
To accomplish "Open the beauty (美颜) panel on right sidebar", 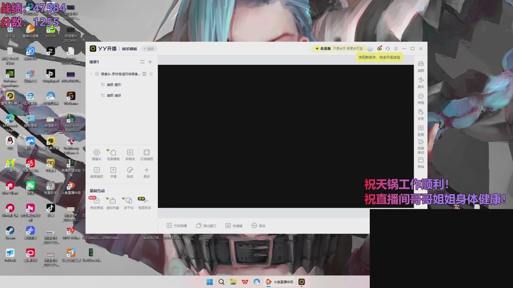I will (x=421, y=67).
